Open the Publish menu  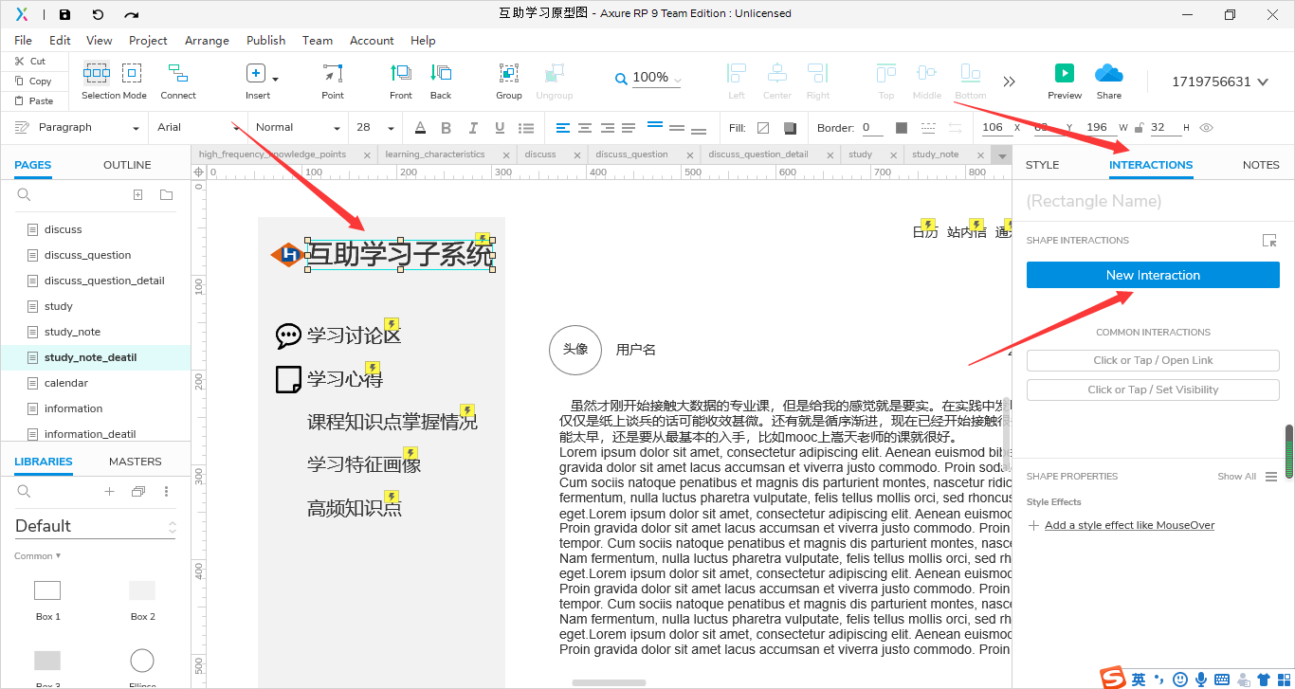(x=265, y=40)
